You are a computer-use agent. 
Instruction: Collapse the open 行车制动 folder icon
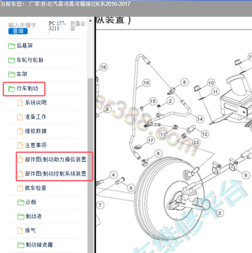click(x=11, y=89)
